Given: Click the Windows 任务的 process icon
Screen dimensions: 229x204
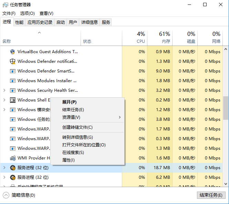Looking at the screenshot, I should 12,119.
